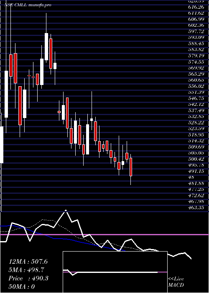Select the 523.59 price axis label

(x=196, y=129)
